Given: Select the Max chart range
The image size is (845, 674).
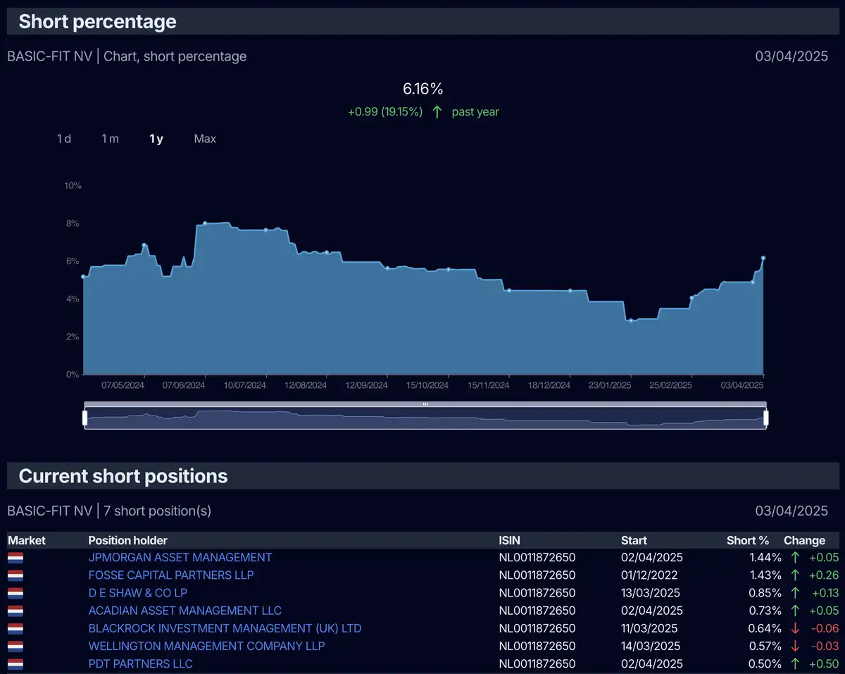Looking at the screenshot, I should pyautogui.click(x=205, y=139).
